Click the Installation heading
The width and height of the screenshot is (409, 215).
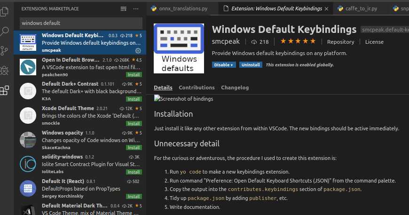click(x=173, y=114)
